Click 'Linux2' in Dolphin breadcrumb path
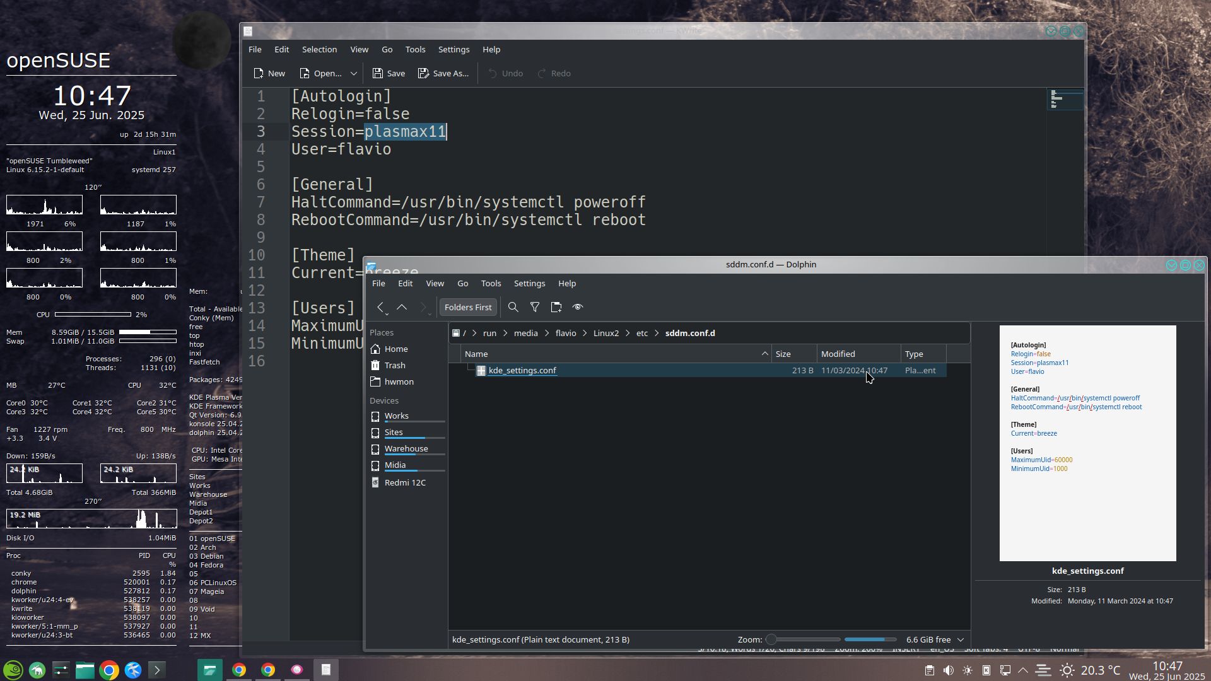Image resolution: width=1211 pixels, height=681 pixels. (x=605, y=333)
